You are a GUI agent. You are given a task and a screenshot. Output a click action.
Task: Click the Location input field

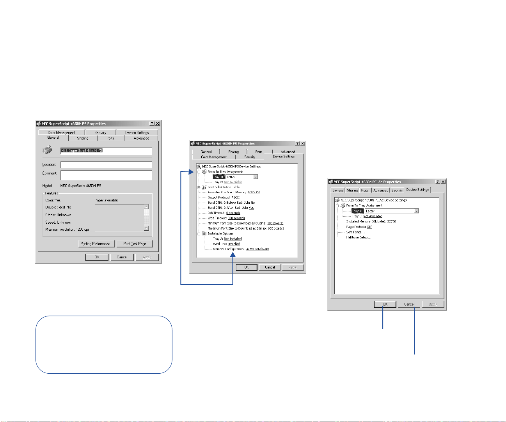106,165
